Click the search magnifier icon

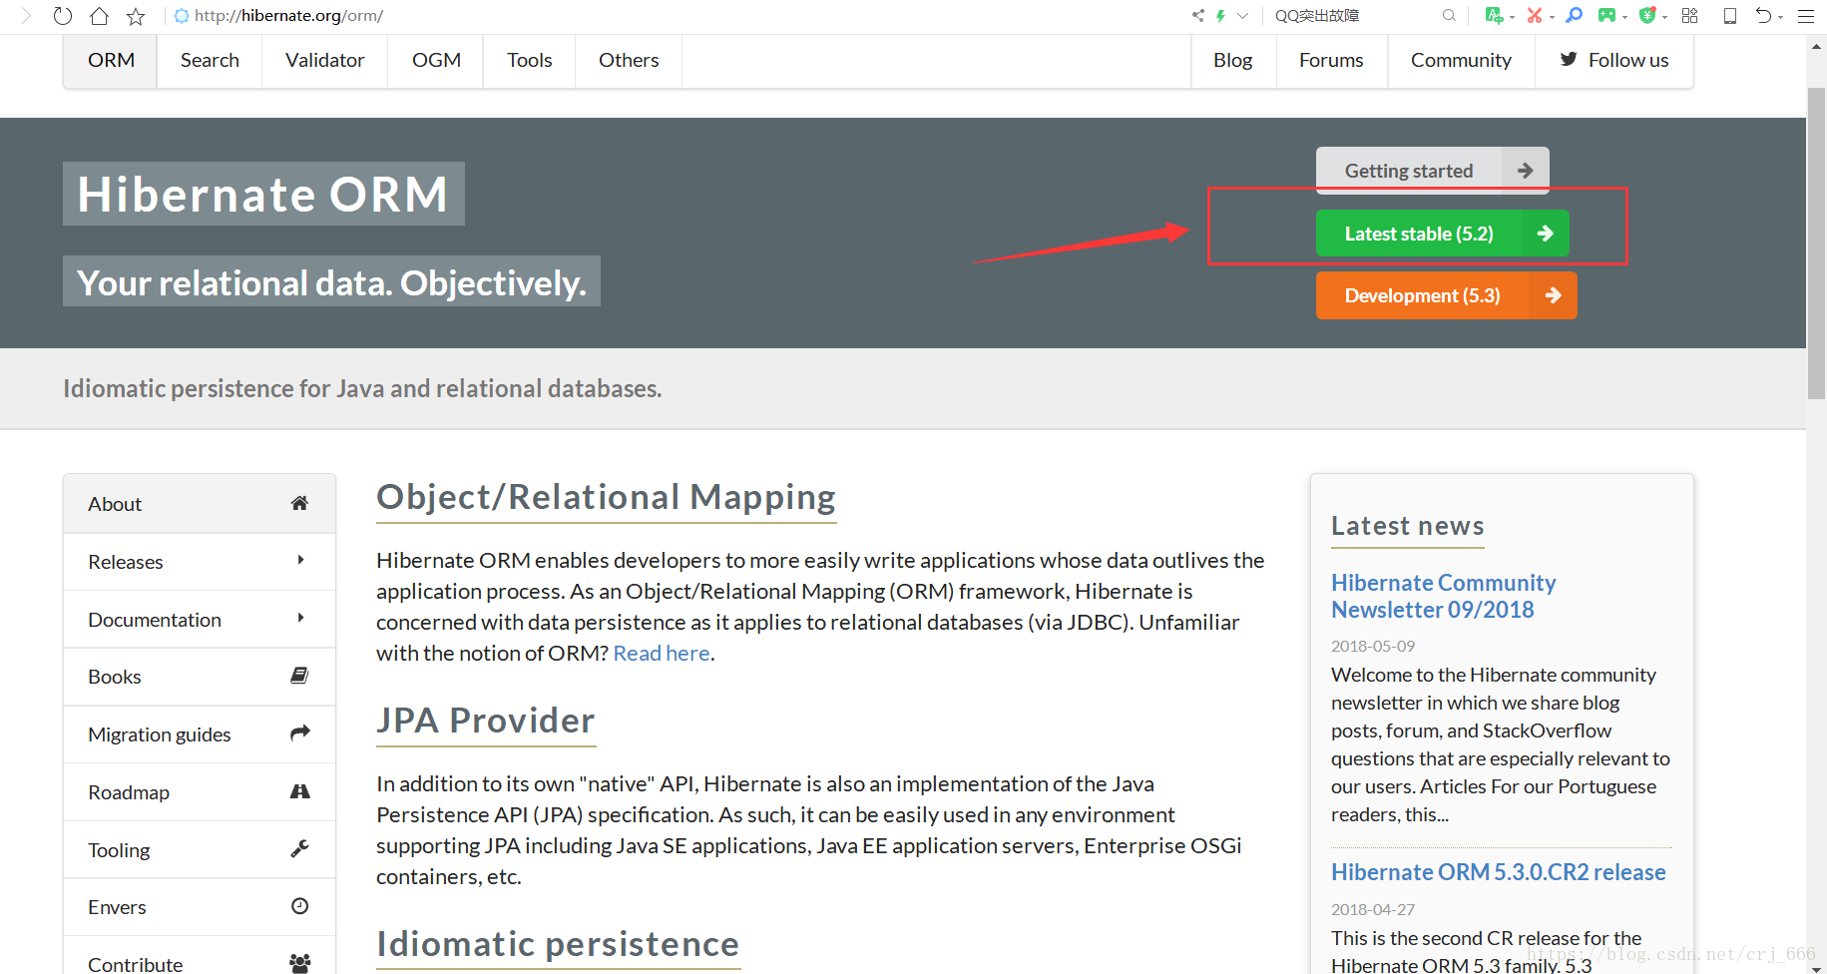1449,15
